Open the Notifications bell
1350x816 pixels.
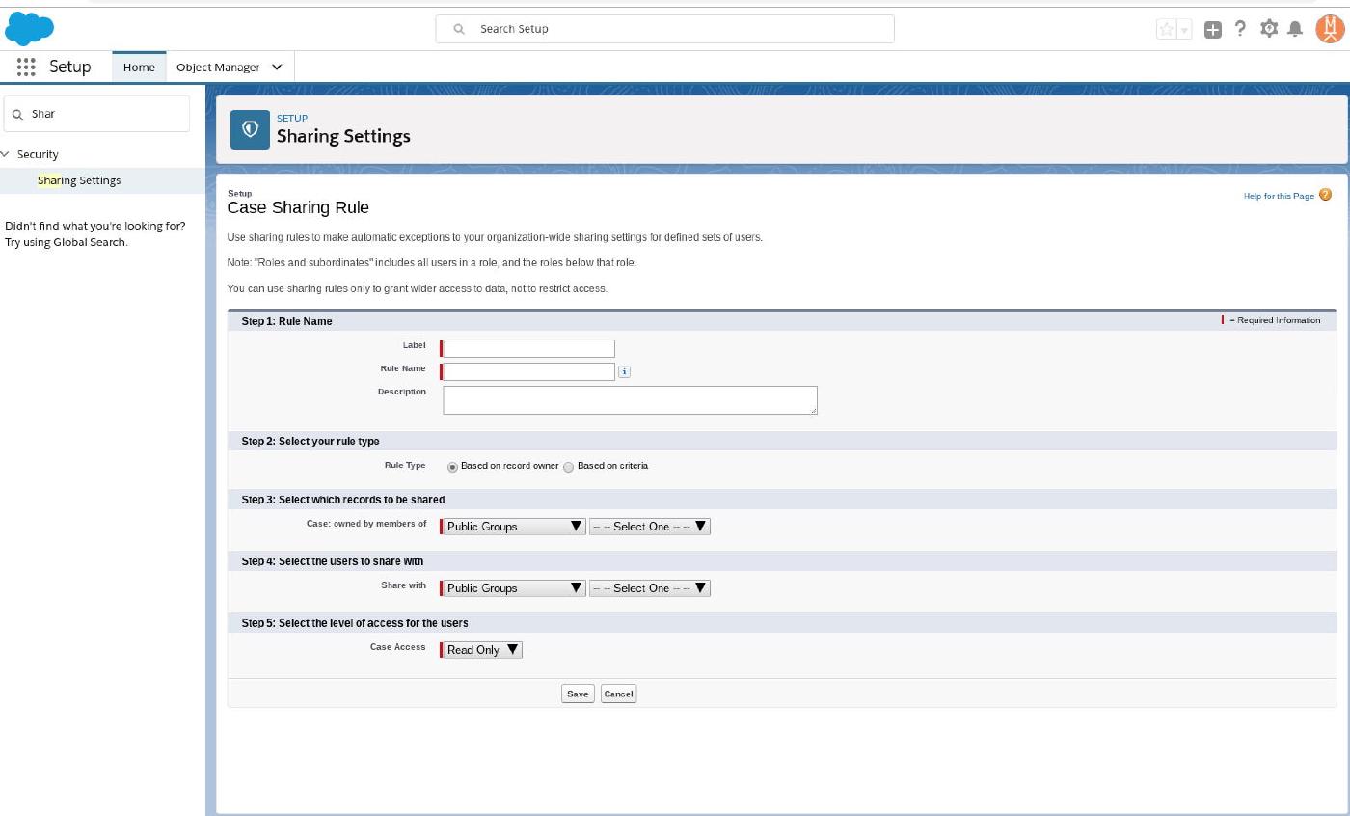(x=1296, y=29)
